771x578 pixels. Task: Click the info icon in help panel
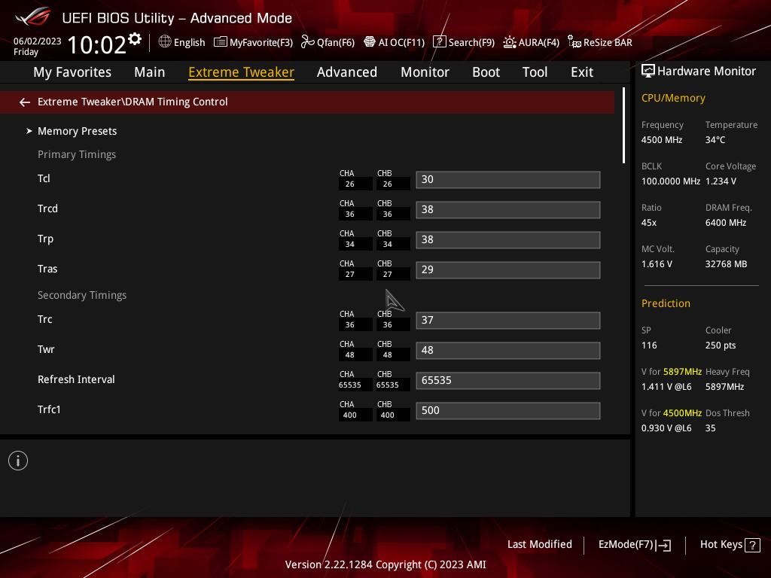tap(18, 461)
